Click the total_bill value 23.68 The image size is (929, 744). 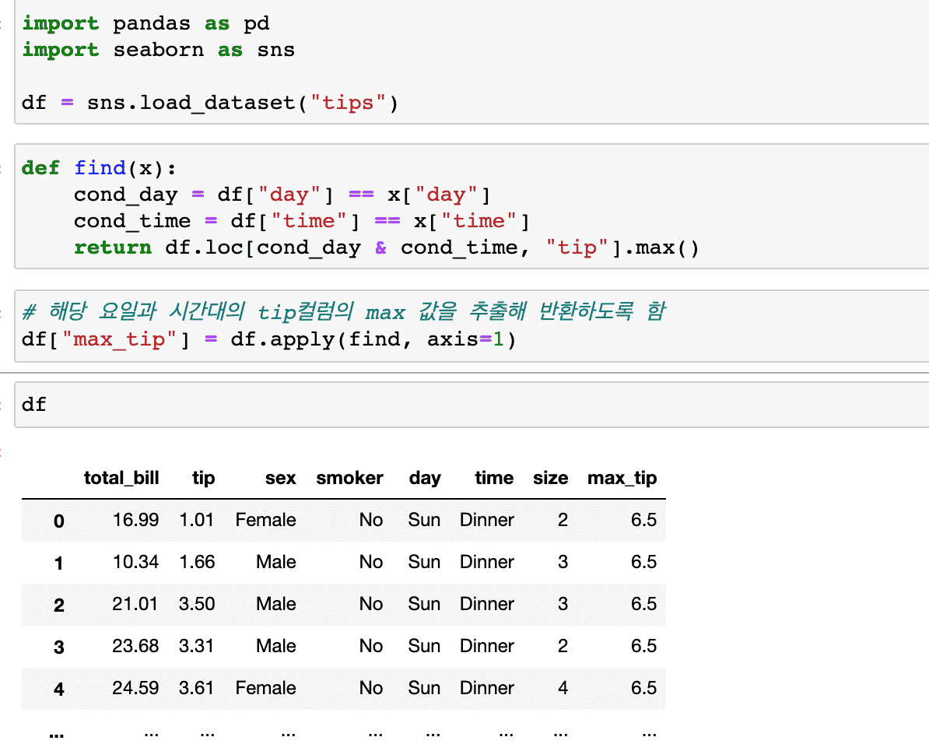135,646
